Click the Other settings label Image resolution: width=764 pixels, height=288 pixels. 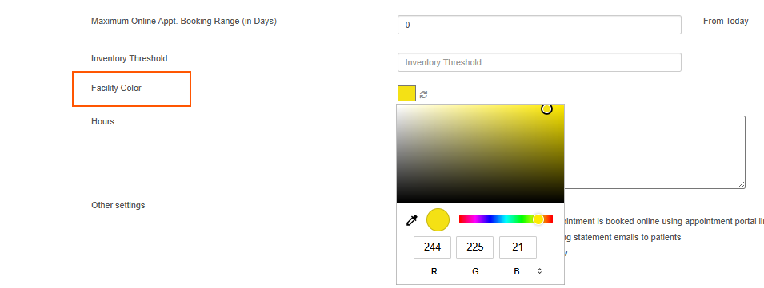[118, 205]
